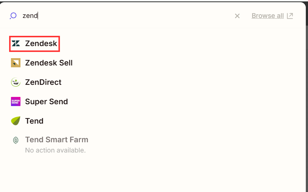Click the Zendesk logo icon
This screenshot has width=308, height=192.
(16, 44)
